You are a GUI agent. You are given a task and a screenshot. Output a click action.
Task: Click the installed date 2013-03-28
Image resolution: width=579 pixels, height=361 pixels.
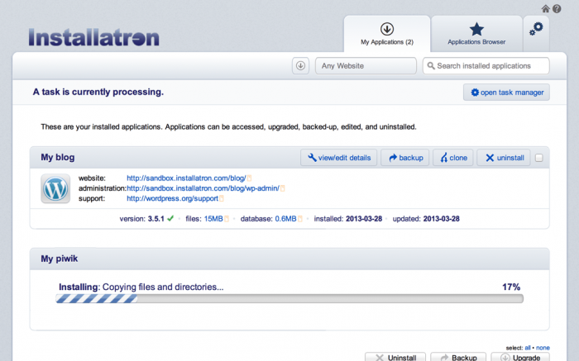(364, 219)
